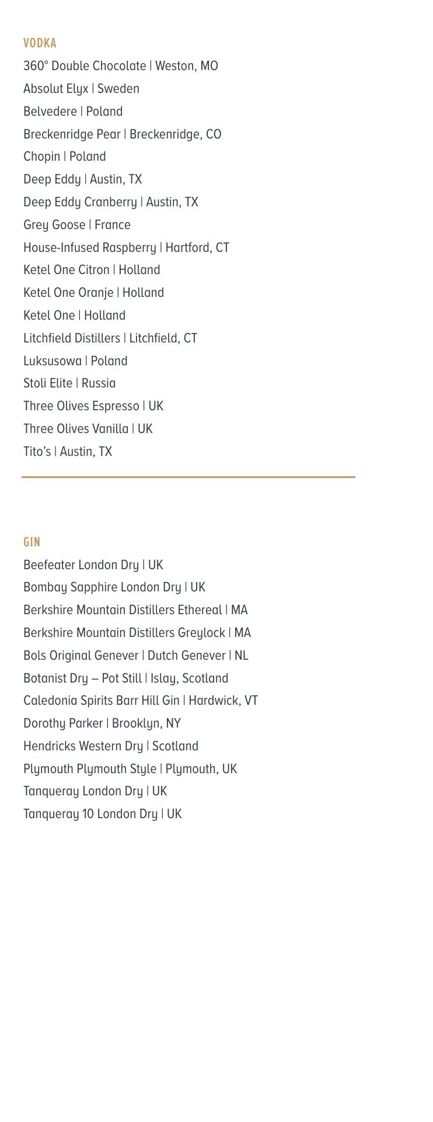Click Ketel One Oranje entry
433x1122 pixels.
tap(93, 293)
